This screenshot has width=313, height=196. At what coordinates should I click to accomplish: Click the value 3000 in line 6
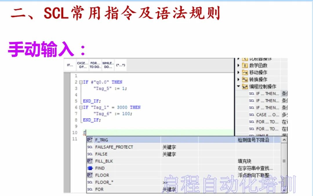pyautogui.click(x=122, y=107)
